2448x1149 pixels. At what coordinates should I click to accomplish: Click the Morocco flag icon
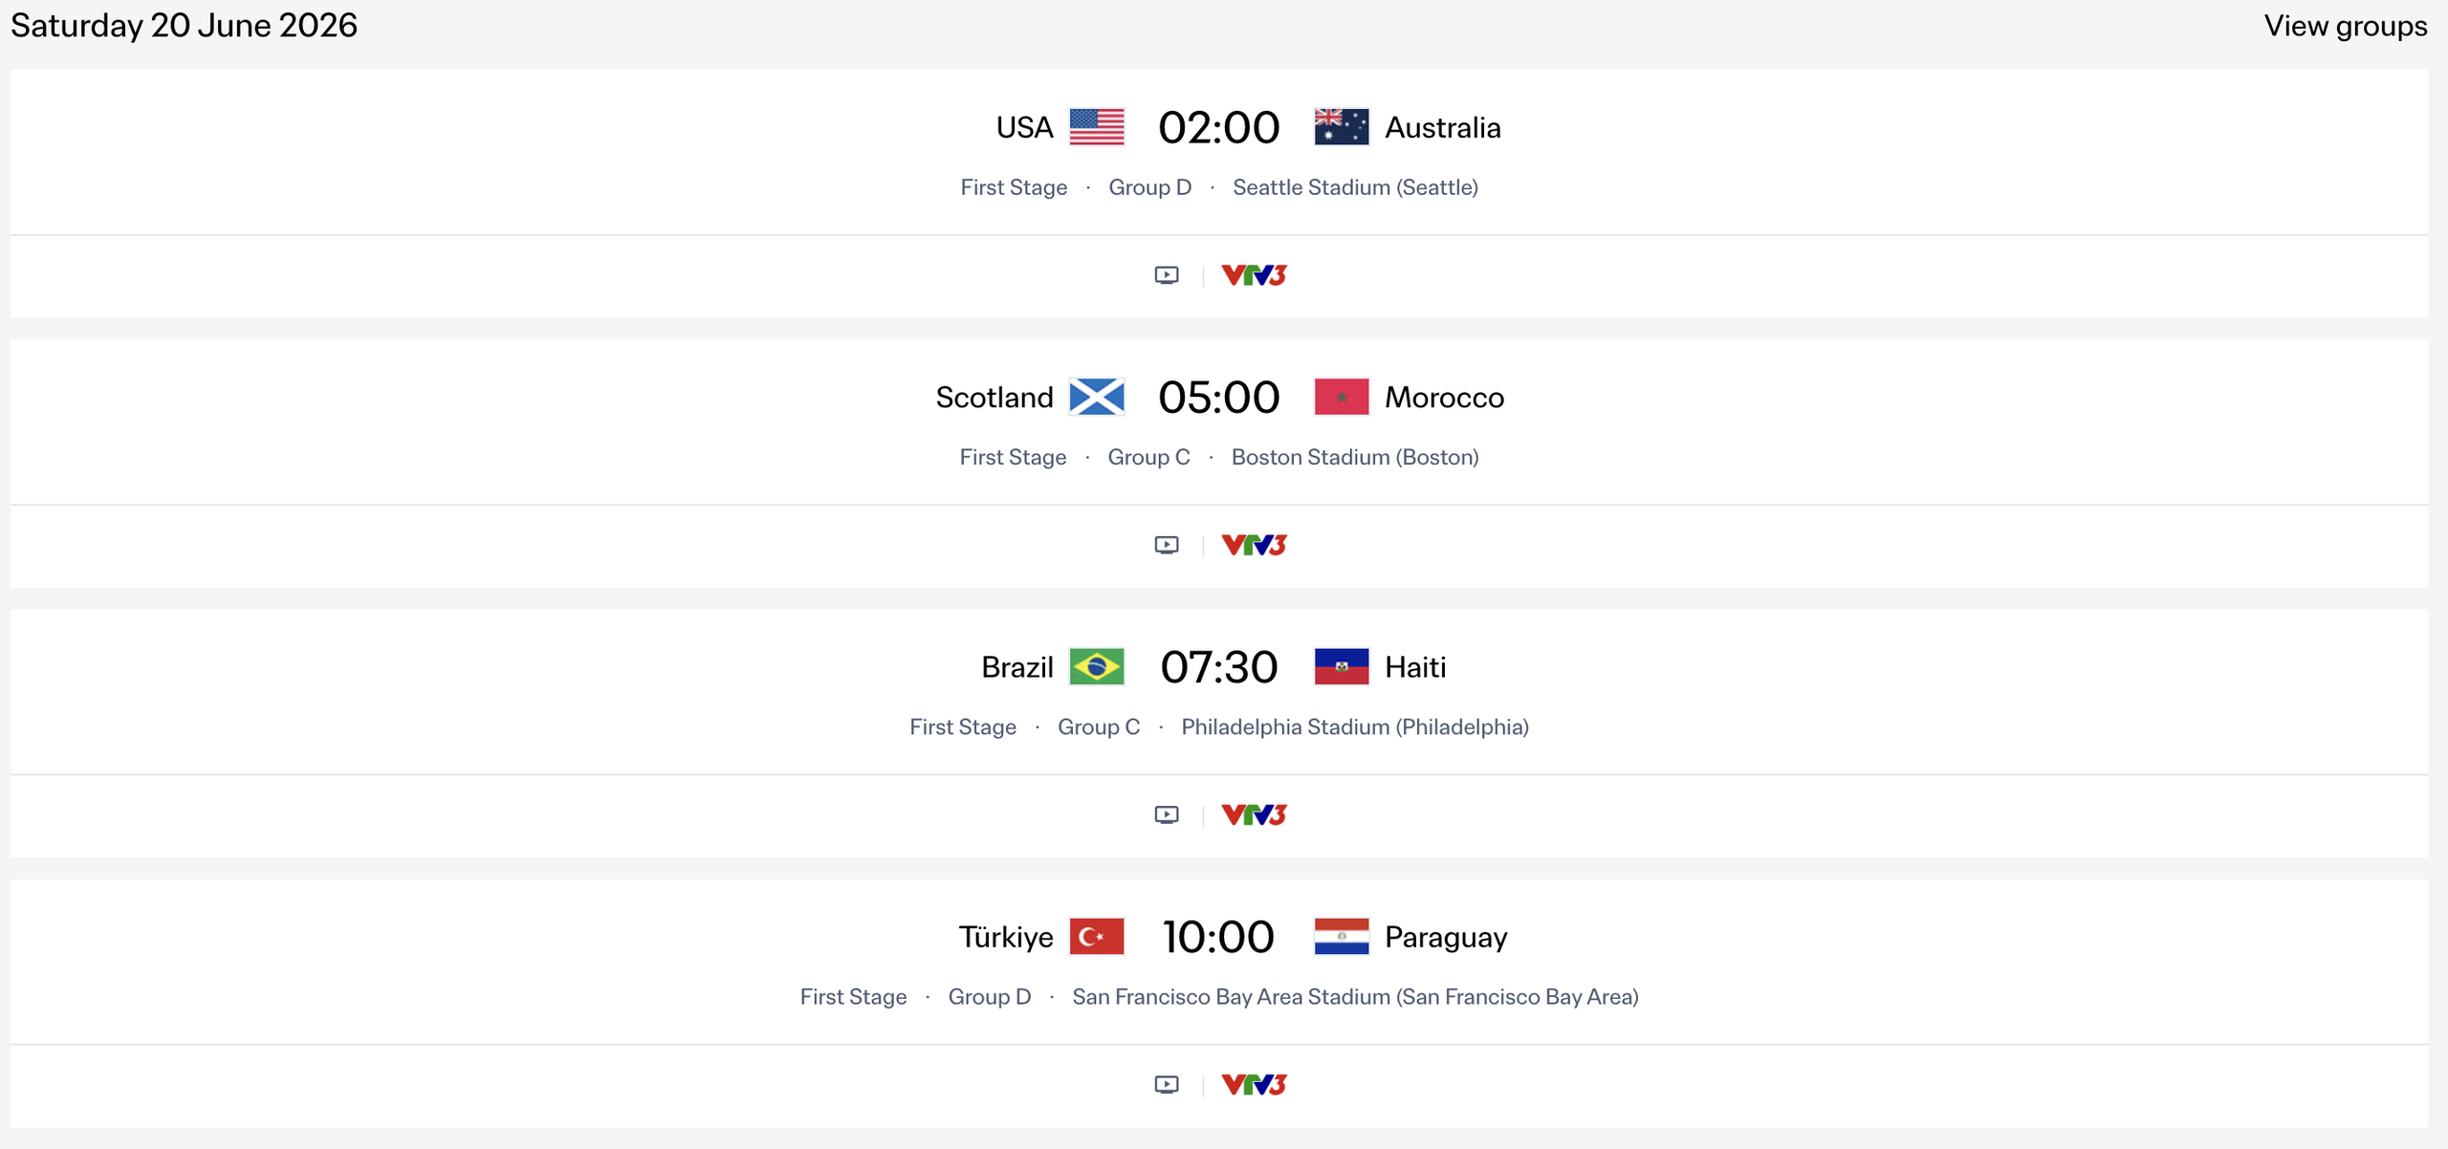point(1342,396)
